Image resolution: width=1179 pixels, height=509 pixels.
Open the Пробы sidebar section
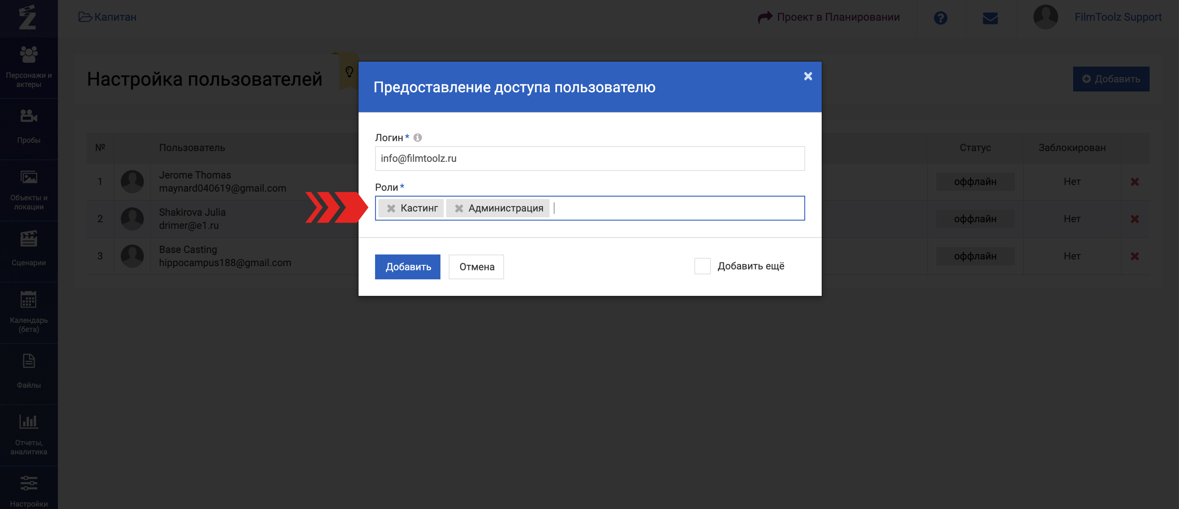pyautogui.click(x=29, y=127)
